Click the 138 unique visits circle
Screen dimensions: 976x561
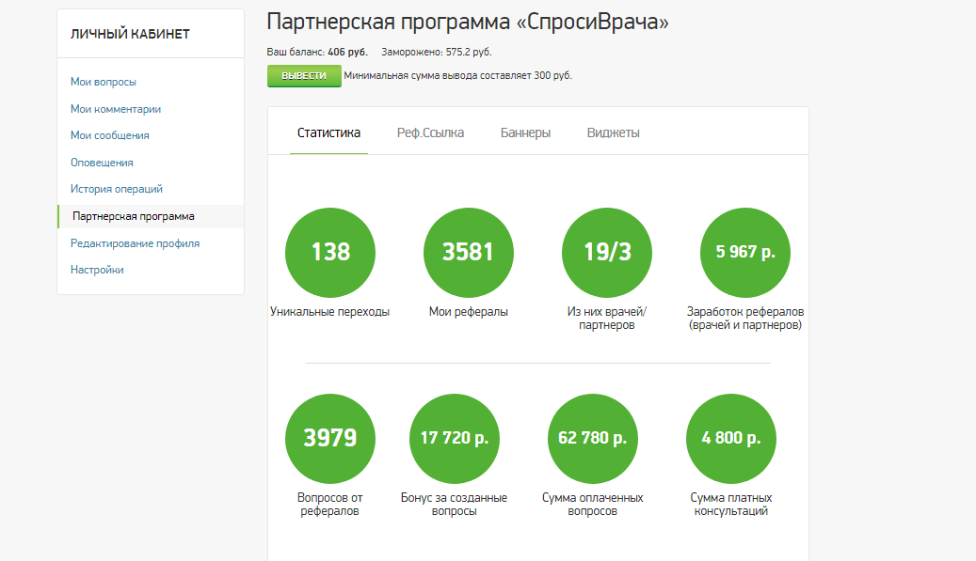coord(330,252)
